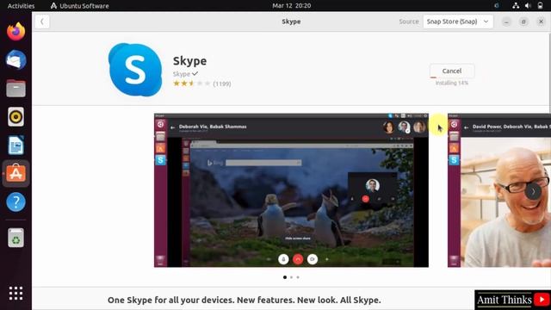Click the 'One Skype for all your devices' headline
551x310 pixels.
(x=244, y=300)
